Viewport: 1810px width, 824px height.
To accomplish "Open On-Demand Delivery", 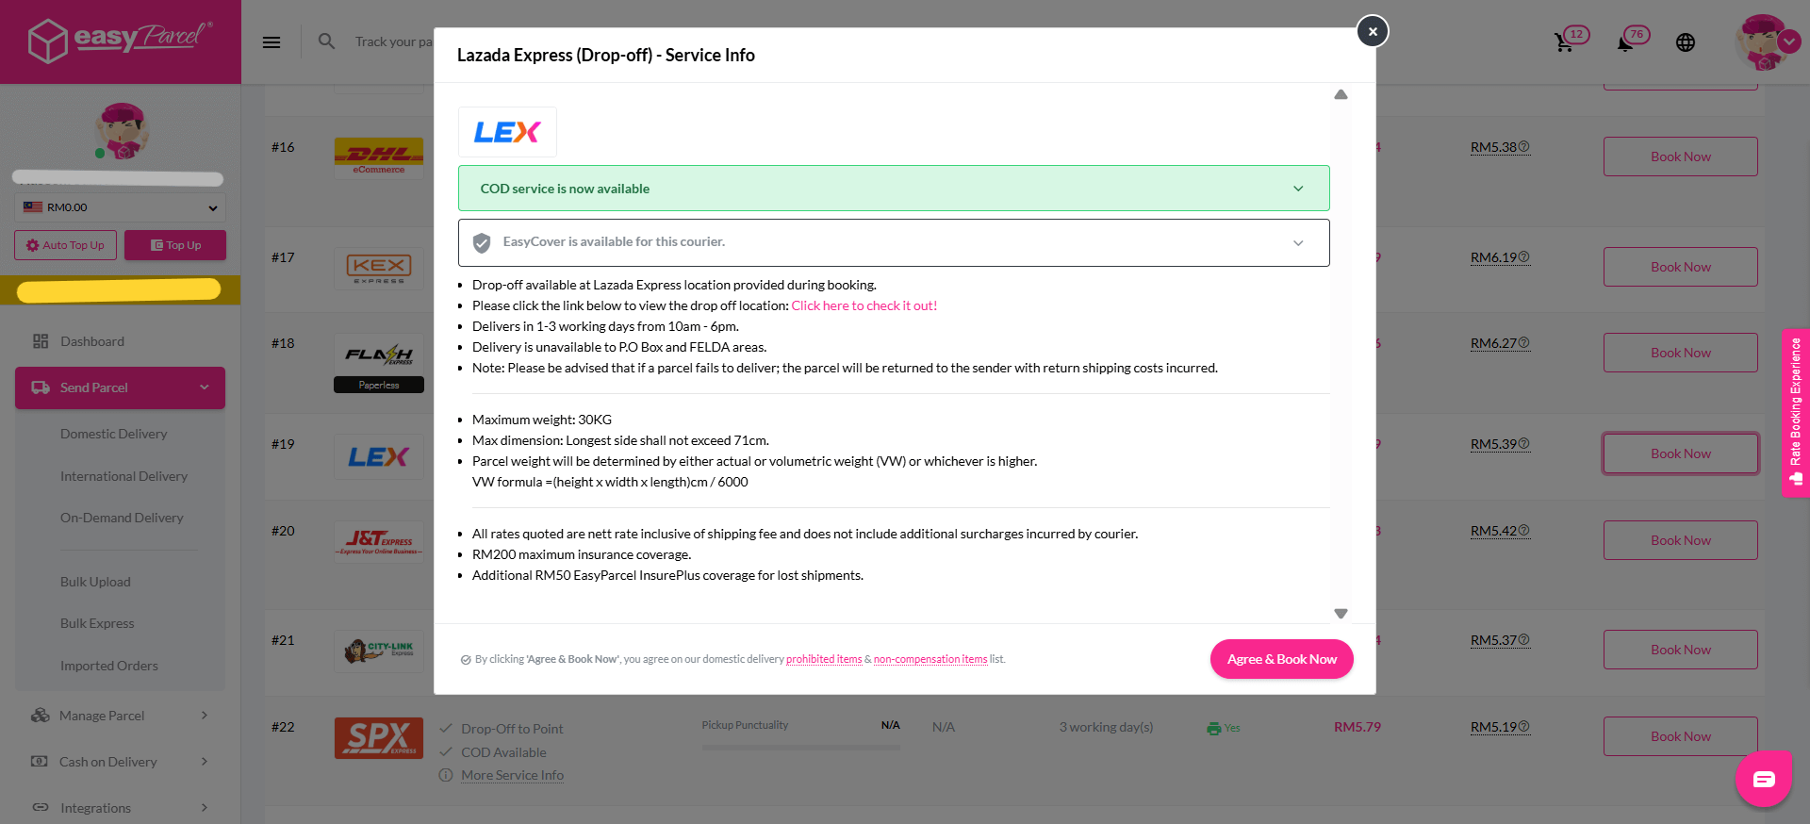I will [x=123, y=518].
